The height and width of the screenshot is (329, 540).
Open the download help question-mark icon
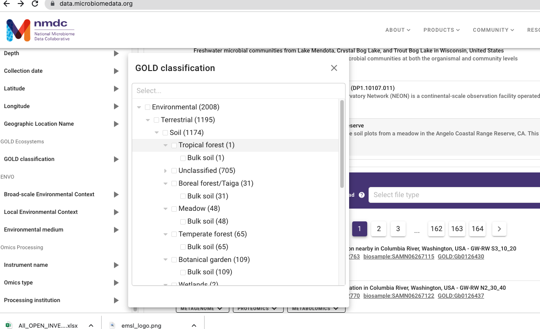361,194
